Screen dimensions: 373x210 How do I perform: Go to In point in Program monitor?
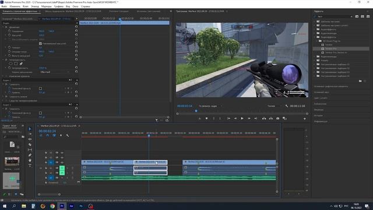(x=228, y=118)
